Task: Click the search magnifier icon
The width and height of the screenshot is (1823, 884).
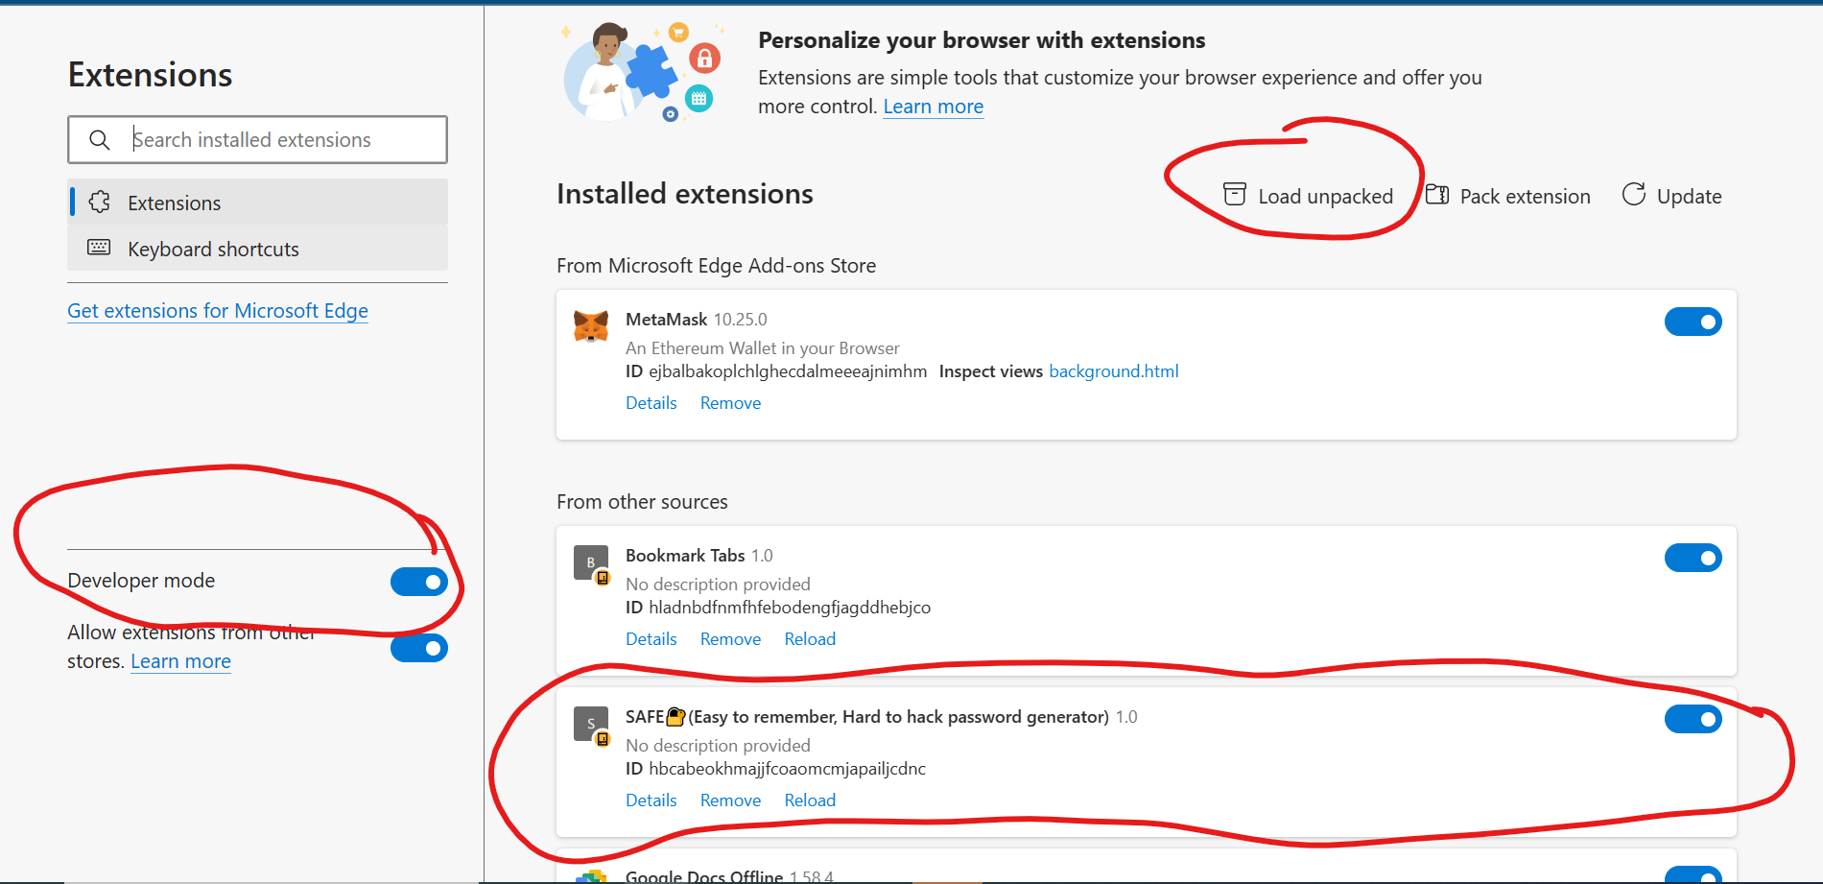Action: 99,140
